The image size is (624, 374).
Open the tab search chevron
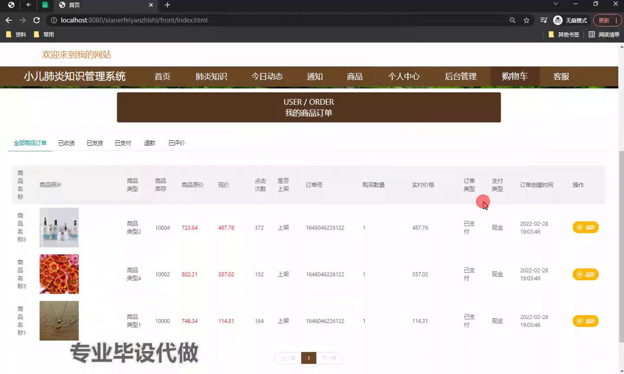point(556,4)
